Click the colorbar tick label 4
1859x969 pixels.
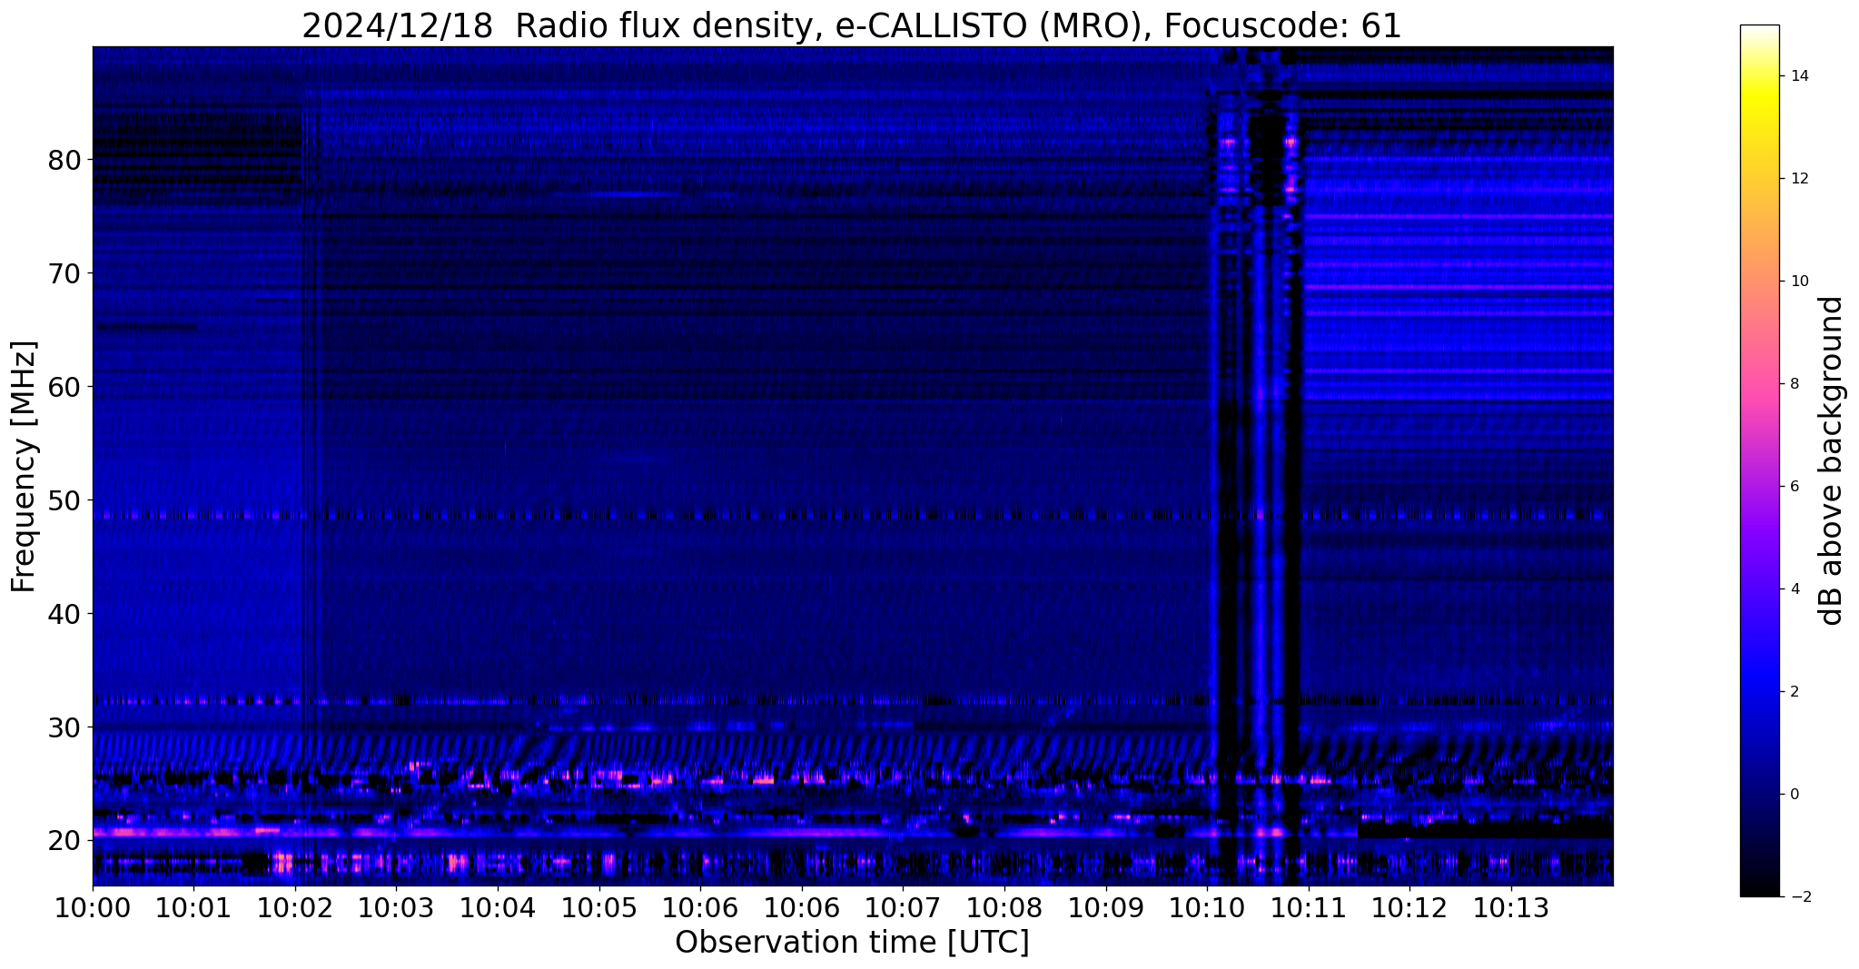1794,589
